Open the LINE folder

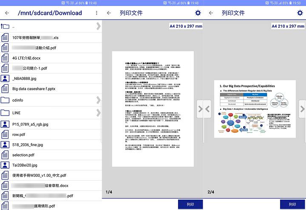coord(51,113)
